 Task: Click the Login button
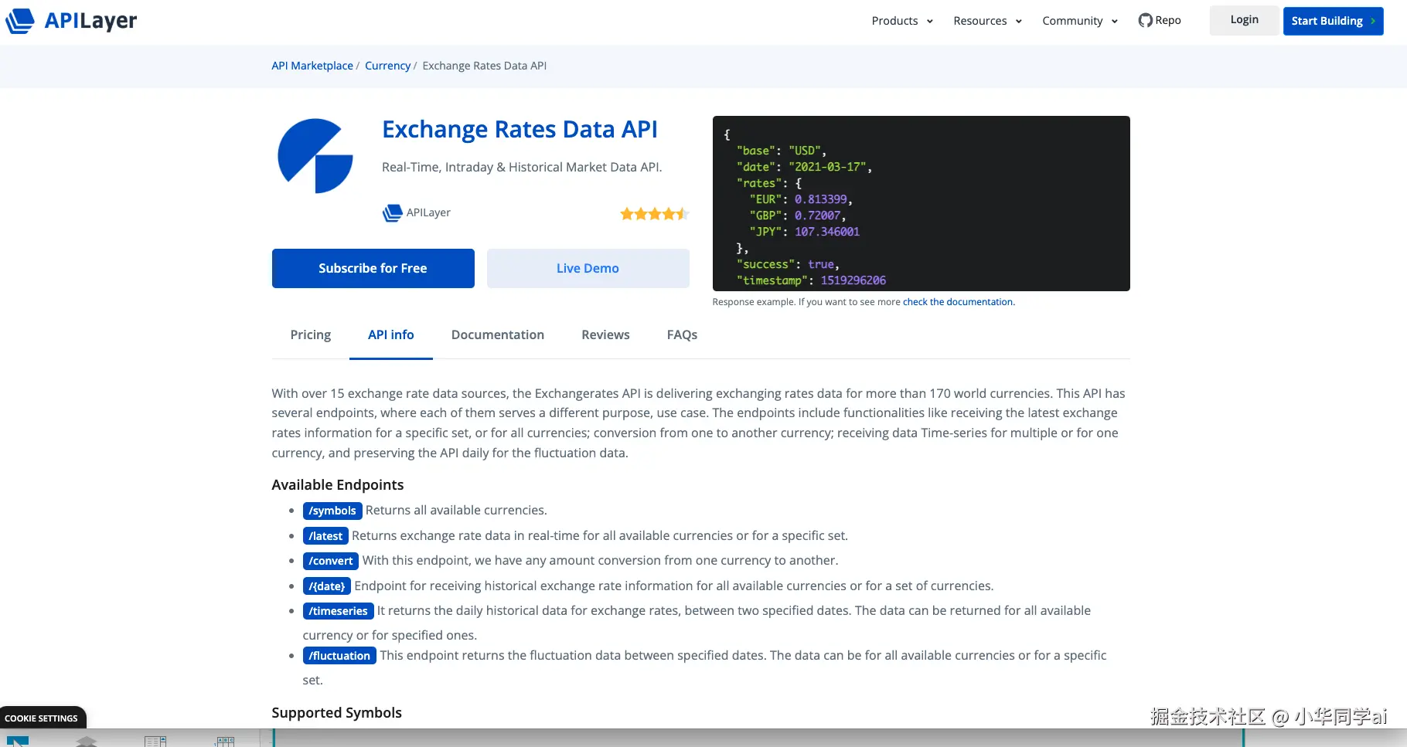click(x=1244, y=20)
